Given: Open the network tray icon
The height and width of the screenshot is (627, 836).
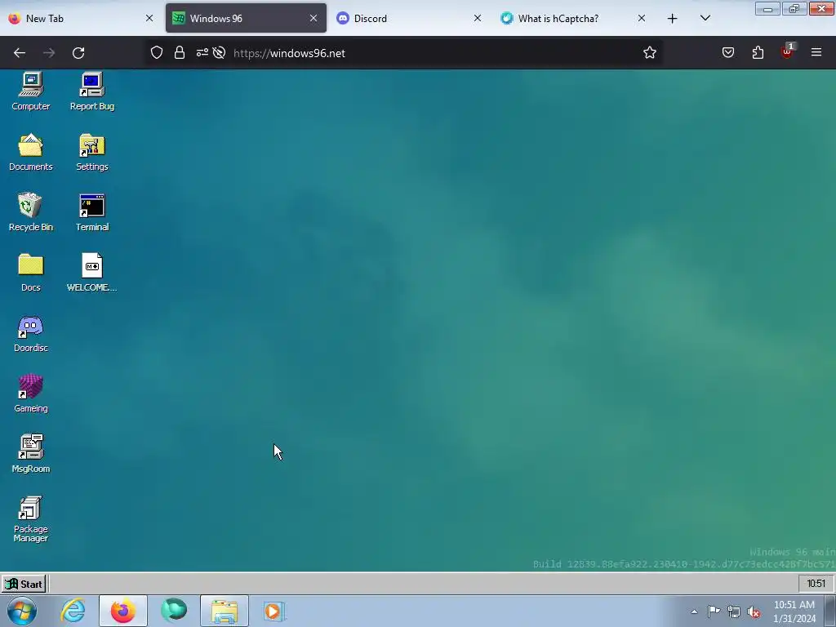Looking at the screenshot, I should click(734, 611).
